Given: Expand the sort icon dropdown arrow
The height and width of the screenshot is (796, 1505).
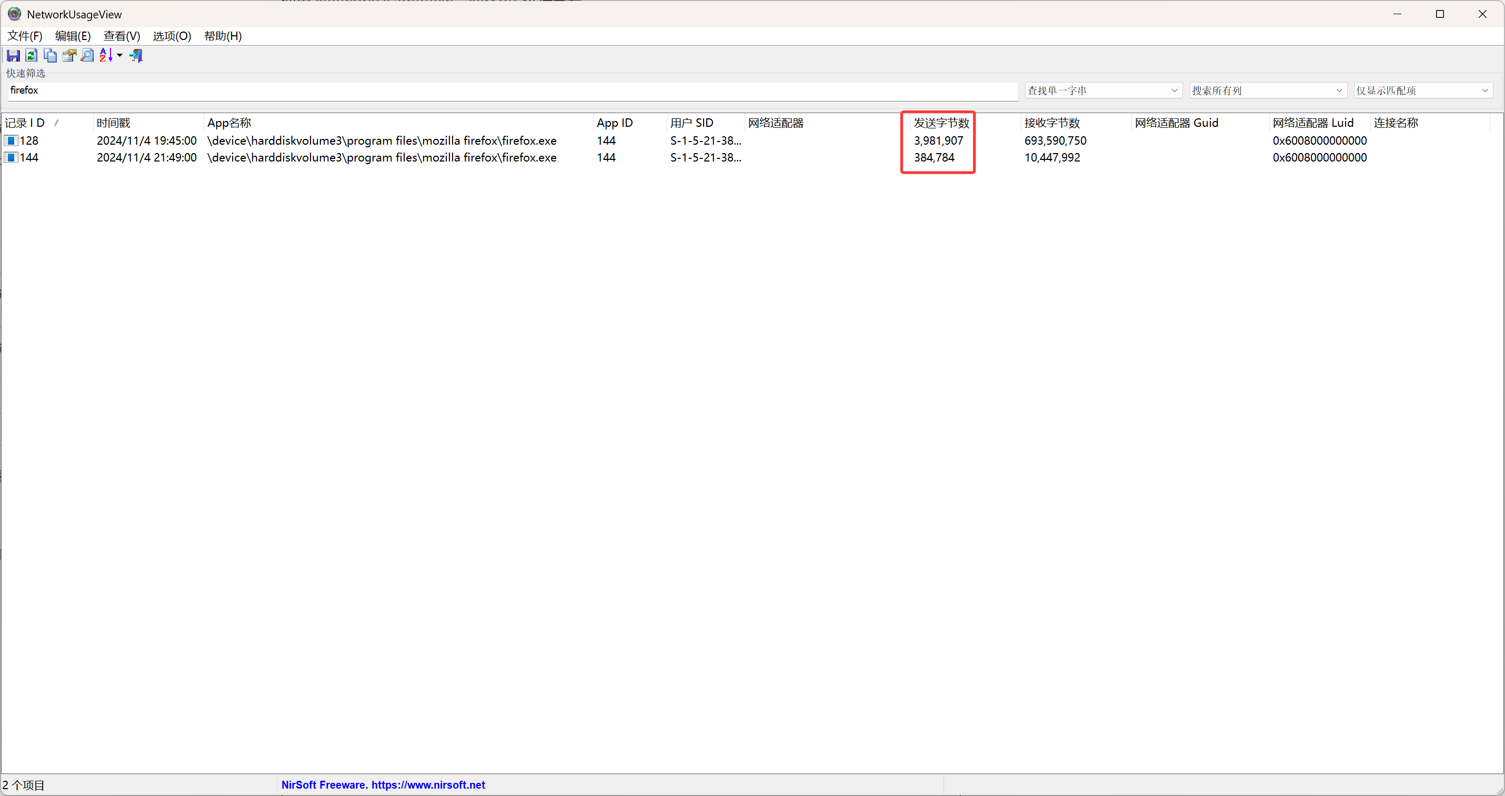Looking at the screenshot, I should coord(120,55).
